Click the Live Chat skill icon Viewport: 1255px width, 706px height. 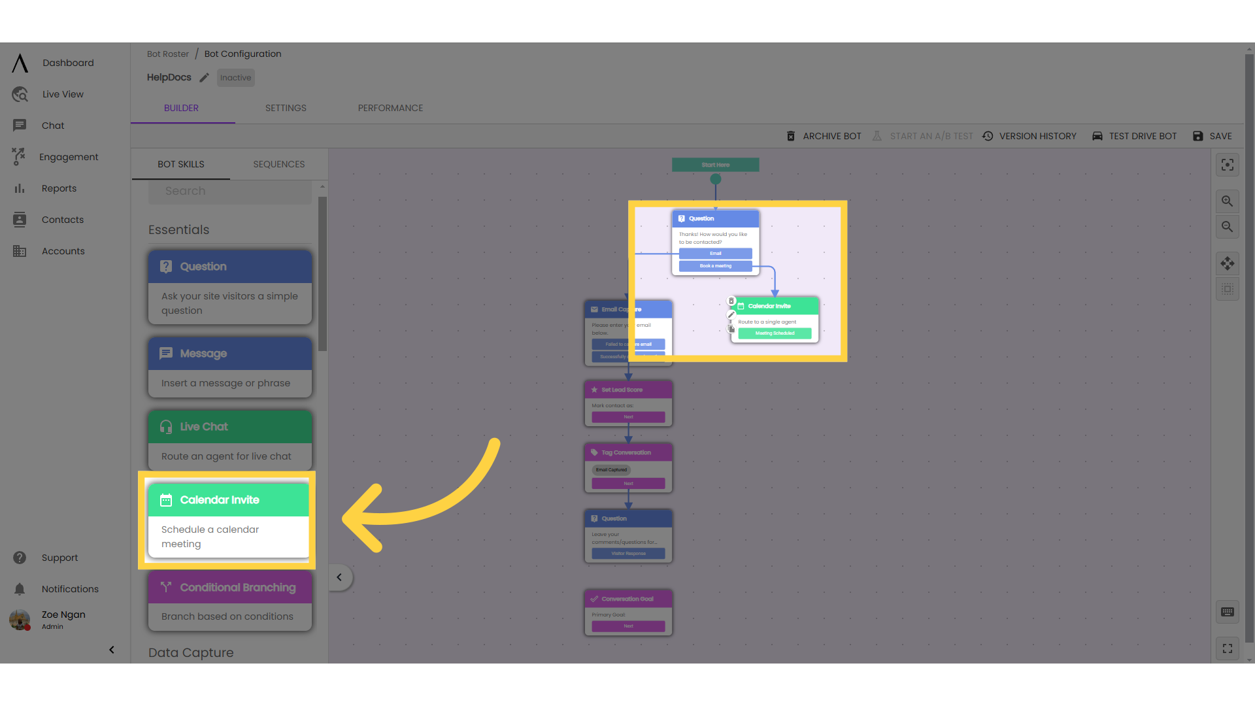pyautogui.click(x=165, y=426)
